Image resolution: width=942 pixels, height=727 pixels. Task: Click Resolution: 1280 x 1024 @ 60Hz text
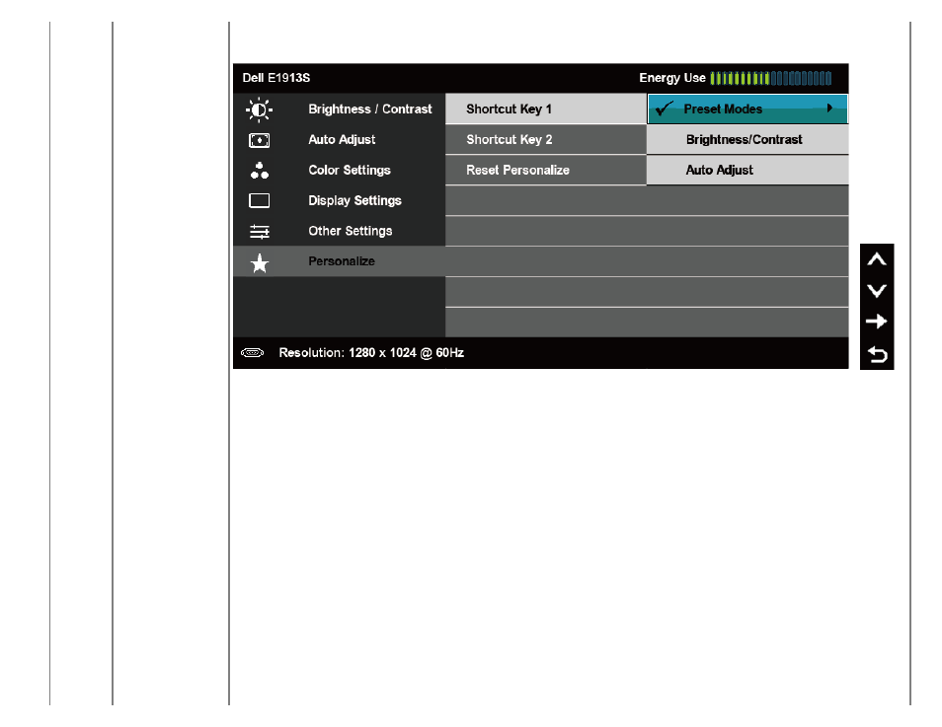[371, 353]
